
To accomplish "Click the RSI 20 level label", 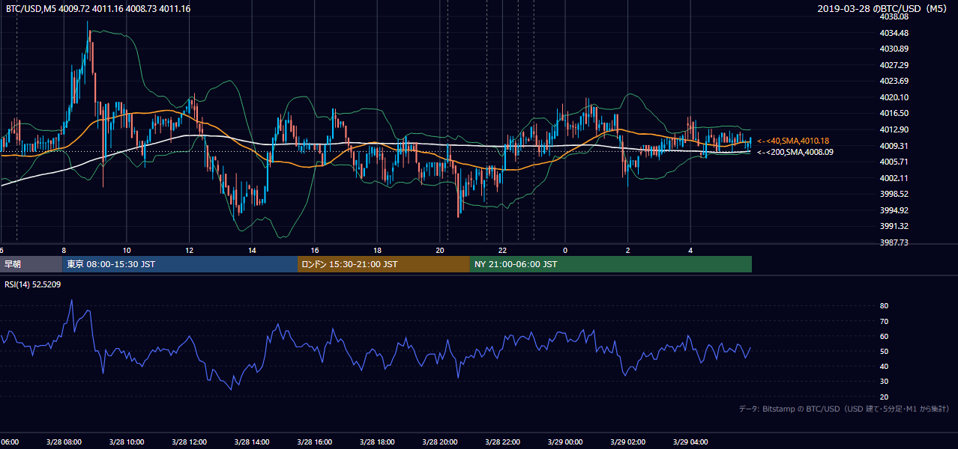I will click(884, 397).
